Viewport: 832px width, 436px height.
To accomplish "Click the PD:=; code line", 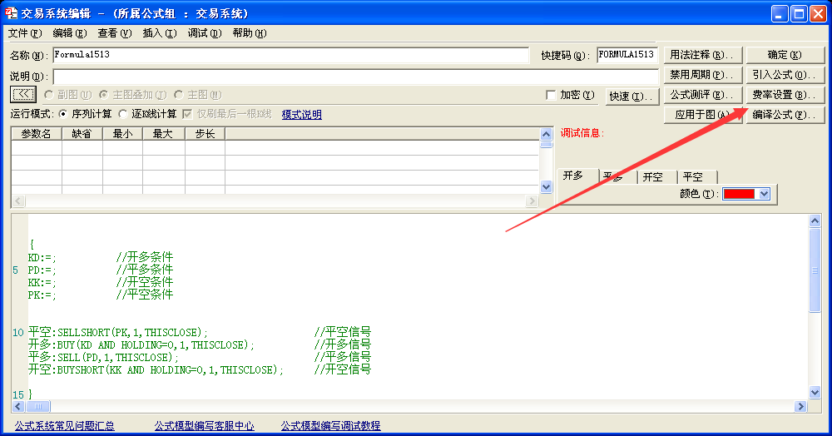I will coord(101,270).
